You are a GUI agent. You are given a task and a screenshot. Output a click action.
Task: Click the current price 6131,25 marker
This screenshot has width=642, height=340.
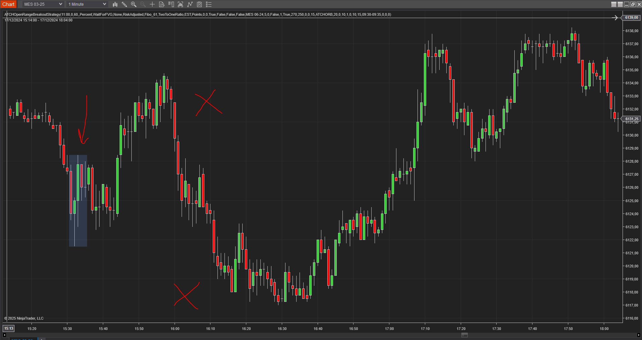tap(631, 119)
